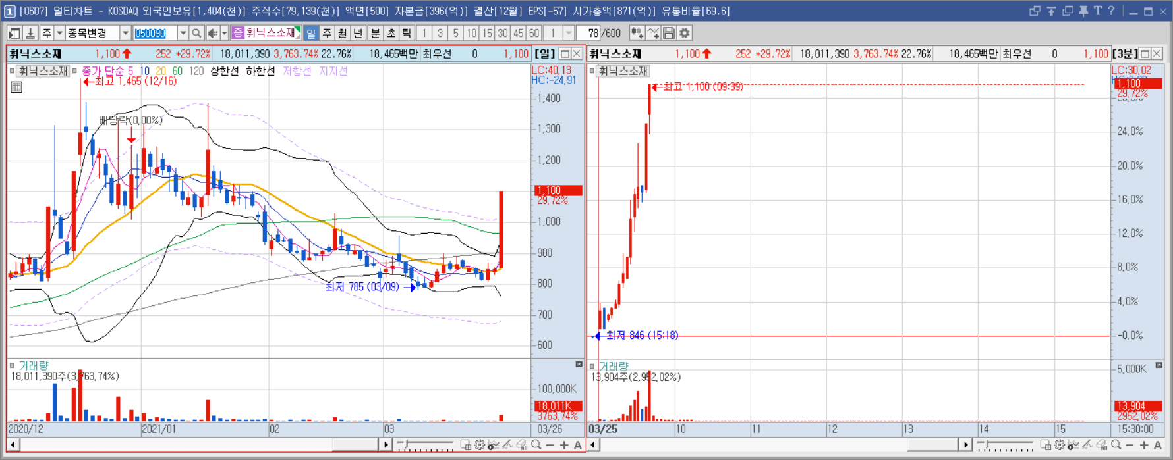This screenshot has height=460, width=1173.
Task: Select the 분 (minute) period button
Action: [375, 33]
